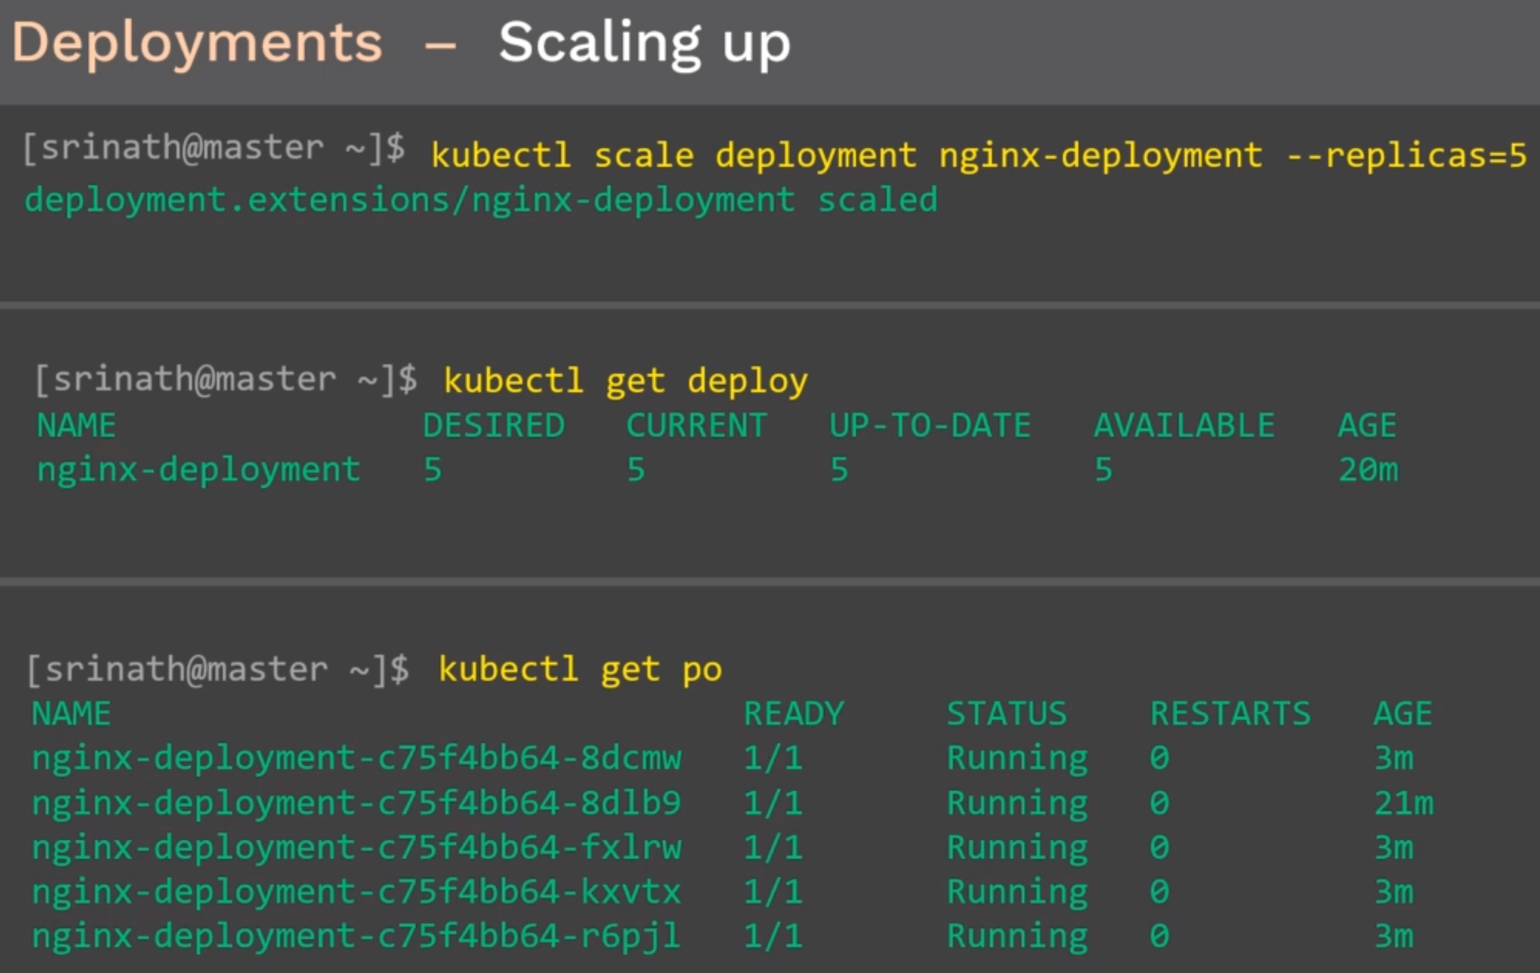The height and width of the screenshot is (973, 1540).
Task: Click the 'Scaling up' title text
Action: click(645, 44)
